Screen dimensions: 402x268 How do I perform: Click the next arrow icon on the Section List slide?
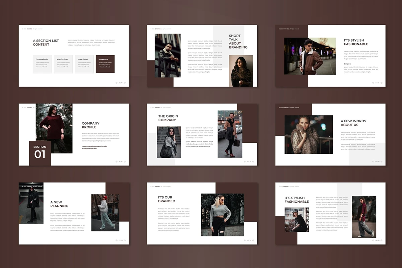click(x=125, y=82)
